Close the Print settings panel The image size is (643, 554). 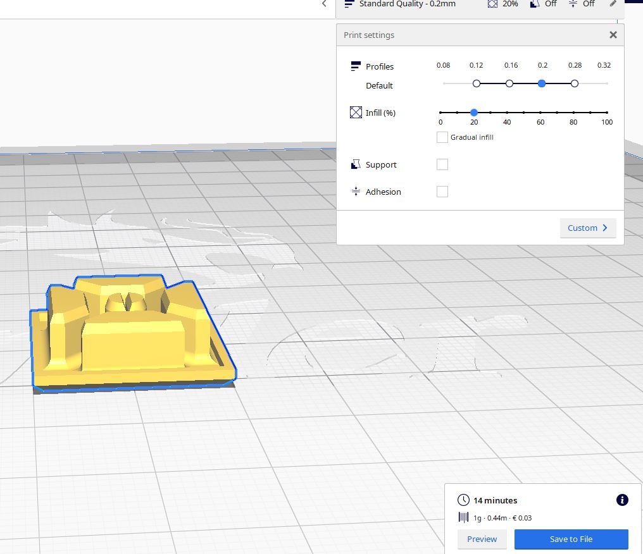pos(613,35)
